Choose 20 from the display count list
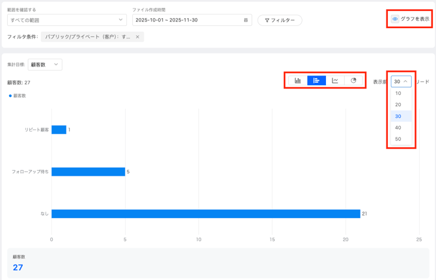This screenshot has height=280, width=436. (x=398, y=105)
